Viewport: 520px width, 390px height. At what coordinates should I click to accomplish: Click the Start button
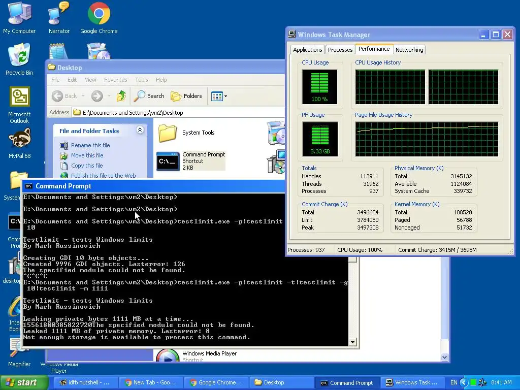pos(23,383)
